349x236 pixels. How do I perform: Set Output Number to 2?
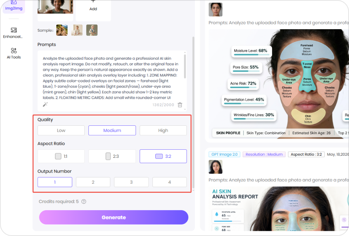(93, 182)
